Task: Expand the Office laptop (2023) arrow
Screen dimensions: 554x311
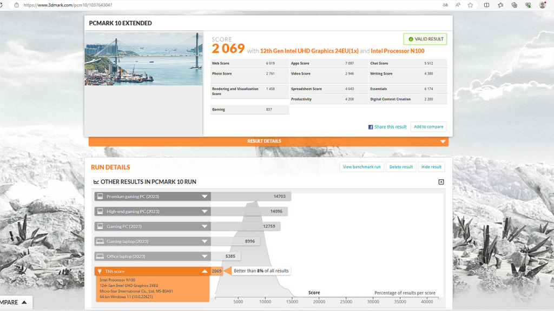Action: click(x=205, y=256)
